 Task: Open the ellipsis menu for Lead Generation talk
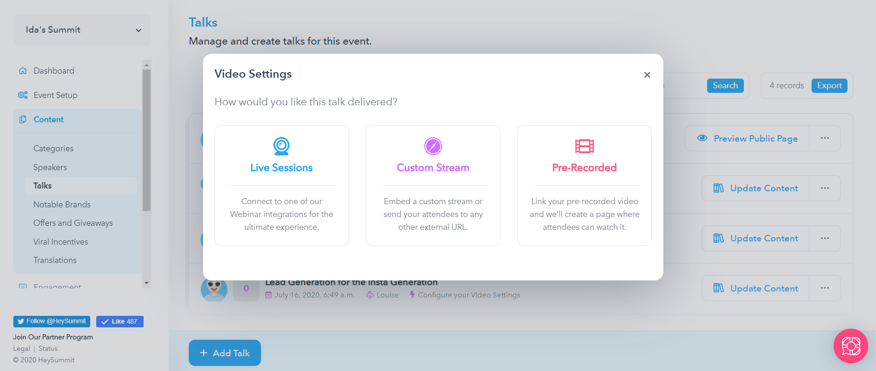point(824,288)
